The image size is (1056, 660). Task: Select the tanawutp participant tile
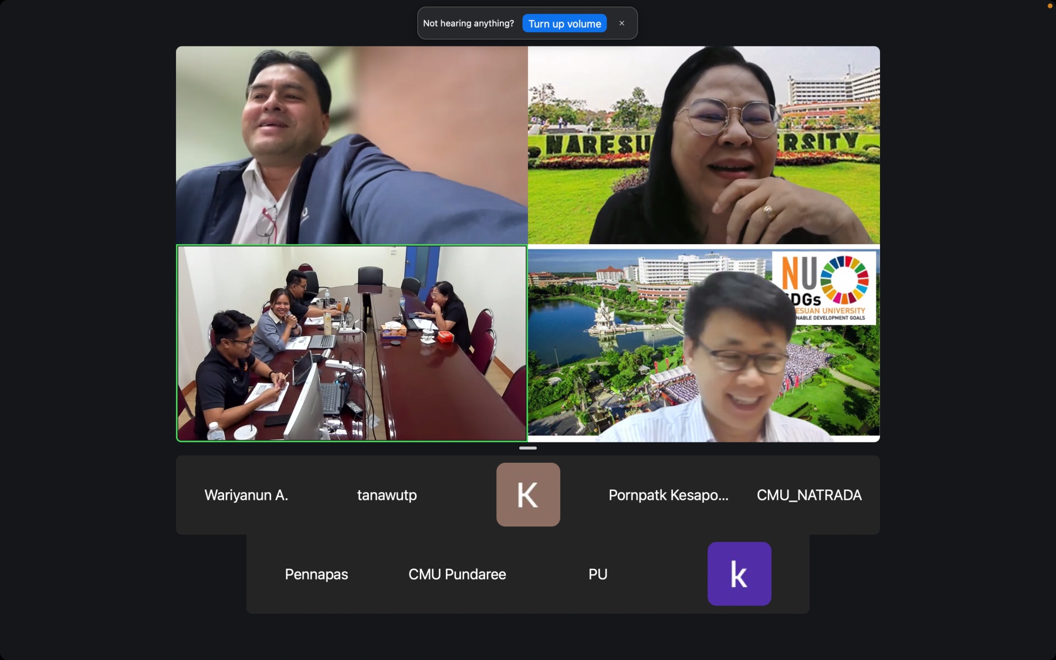387,495
